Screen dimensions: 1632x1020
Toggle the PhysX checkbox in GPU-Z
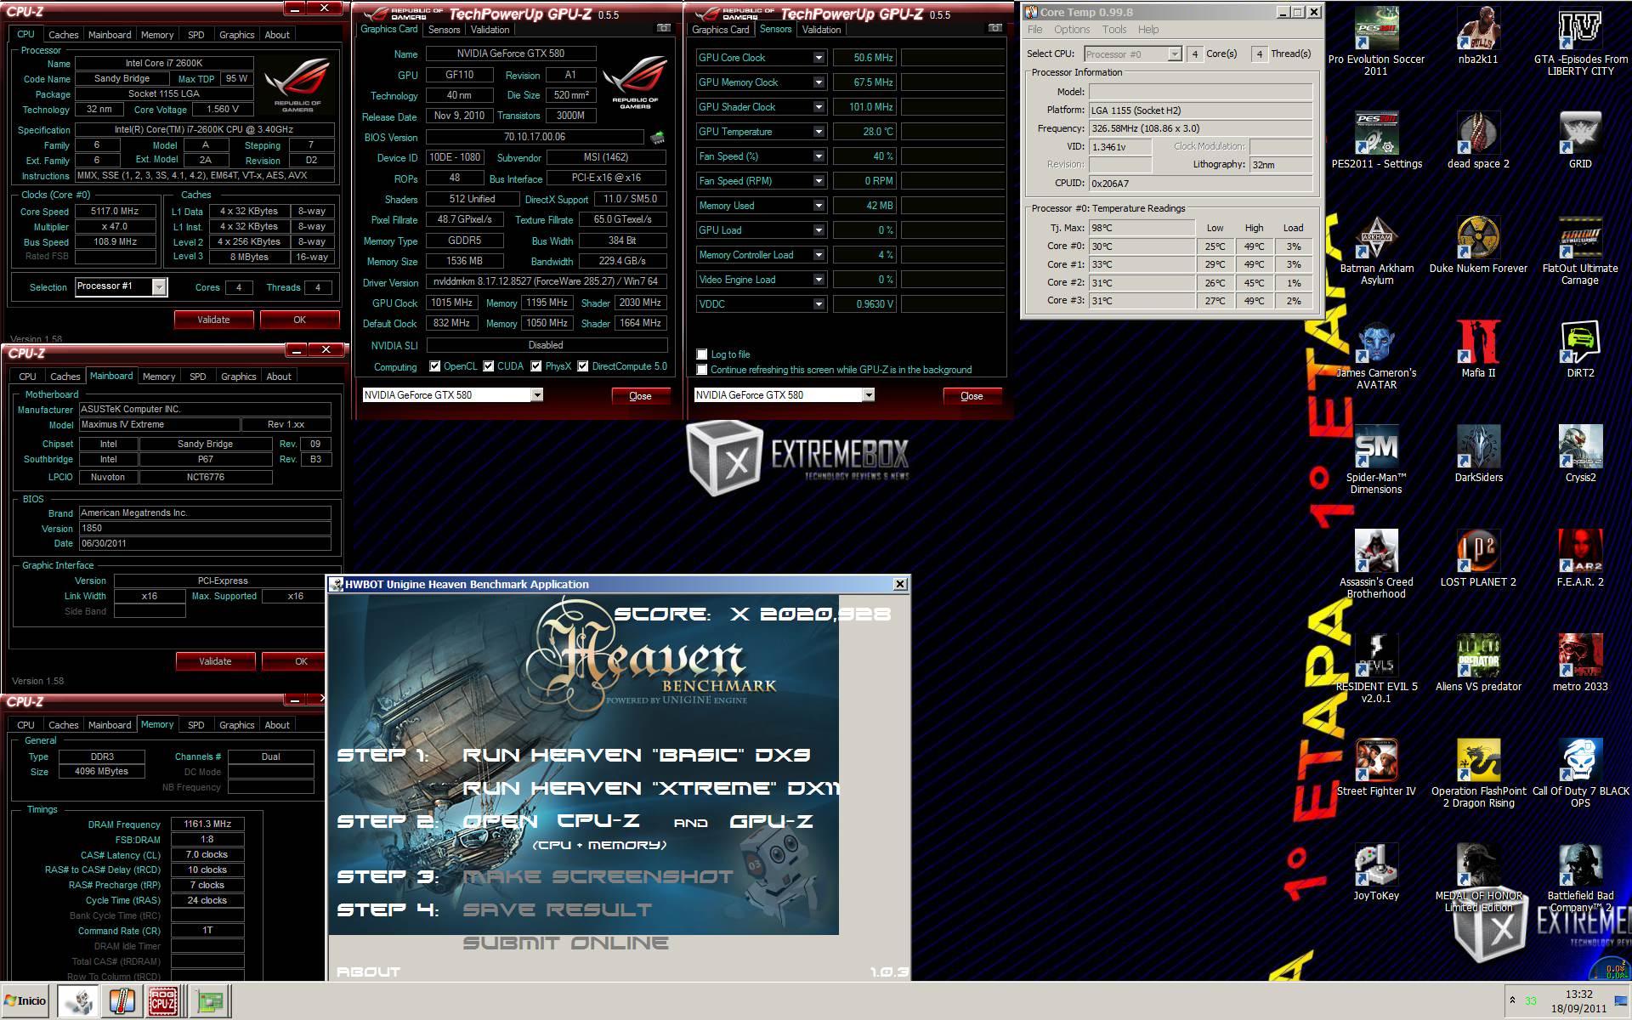coord(536,366)
